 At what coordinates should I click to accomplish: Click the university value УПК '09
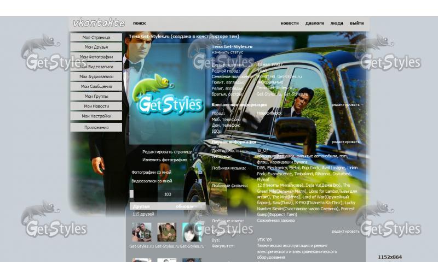264,240
